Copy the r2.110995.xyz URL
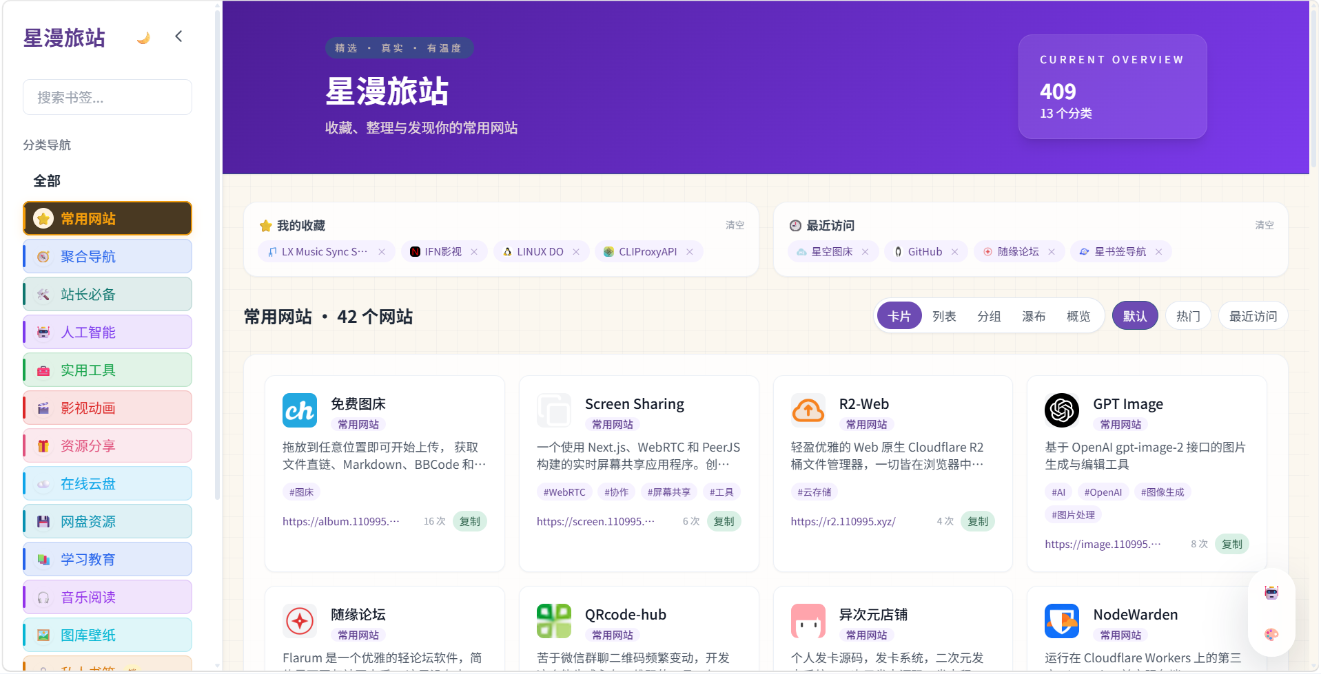 pyautogui.click(x=979, y=522)
